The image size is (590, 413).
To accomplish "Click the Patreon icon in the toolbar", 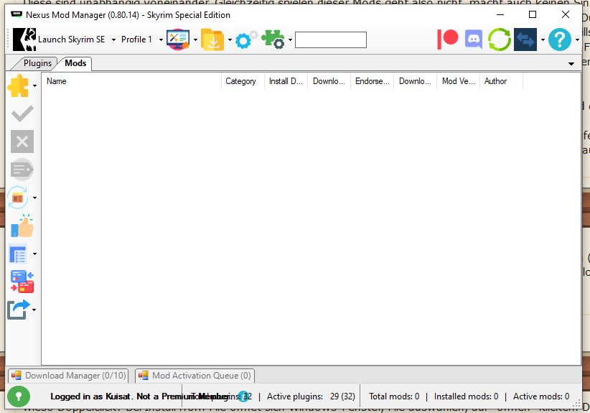I will click(x=448, y=40).
